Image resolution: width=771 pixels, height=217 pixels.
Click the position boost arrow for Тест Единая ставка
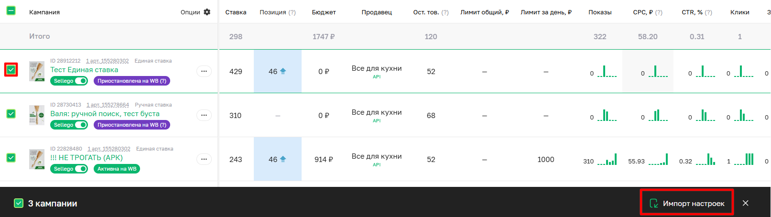pyautogui.click(x=283, y=71)
